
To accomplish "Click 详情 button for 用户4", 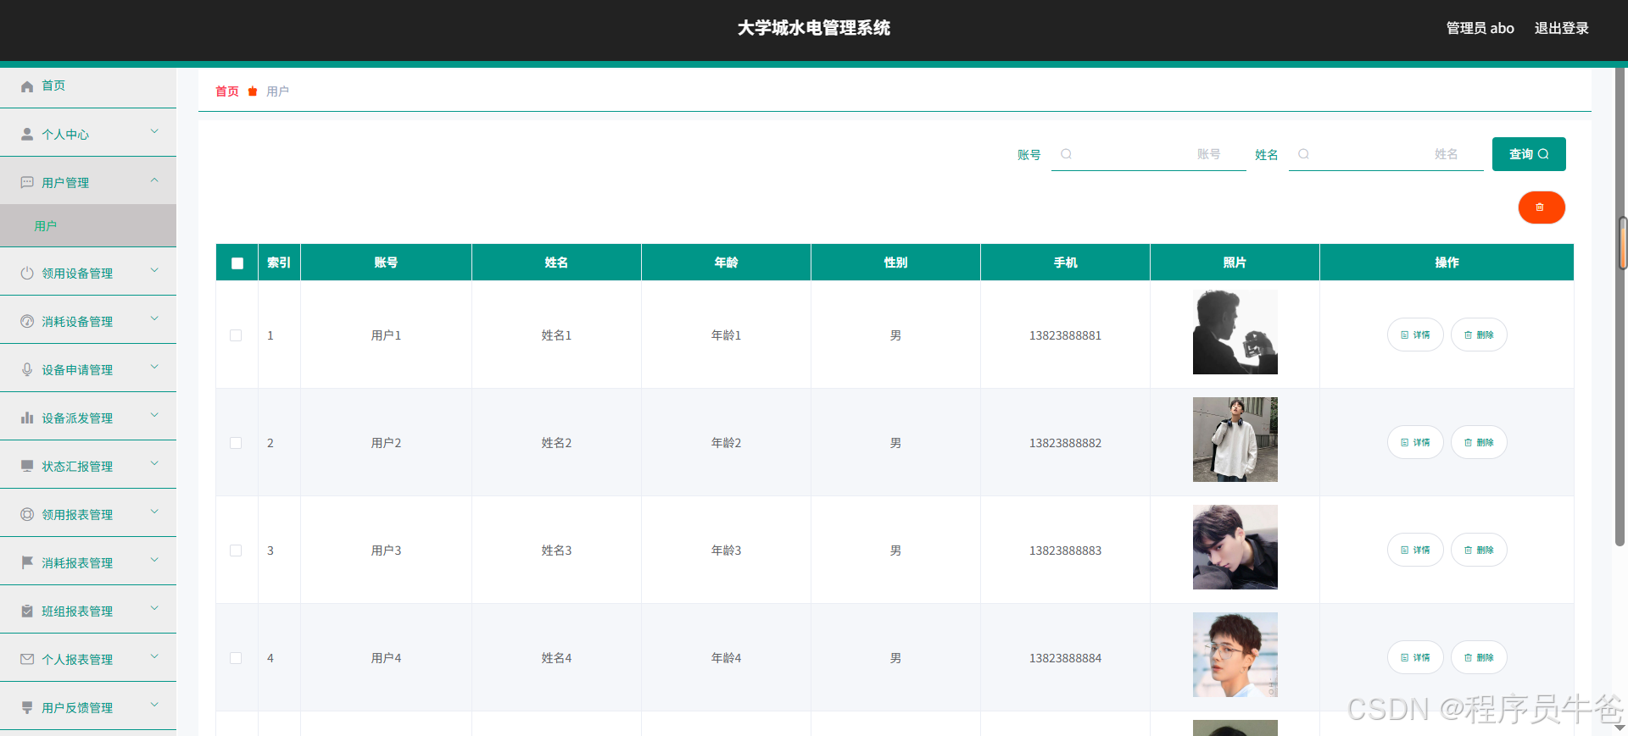I will coord(1415,657).
